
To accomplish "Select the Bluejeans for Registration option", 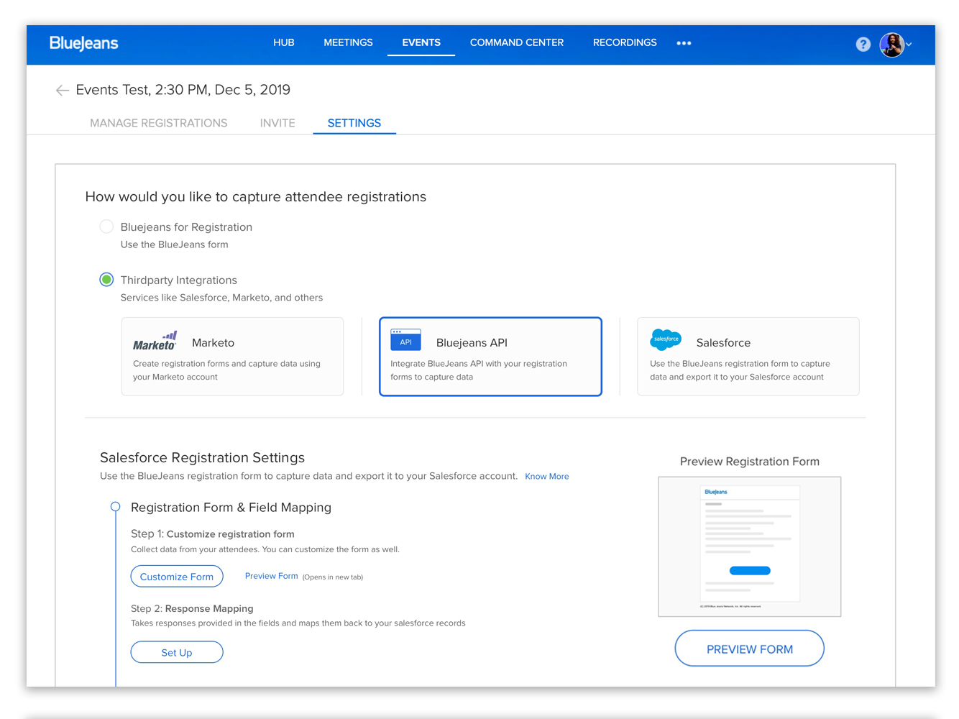I will (106, 226).
